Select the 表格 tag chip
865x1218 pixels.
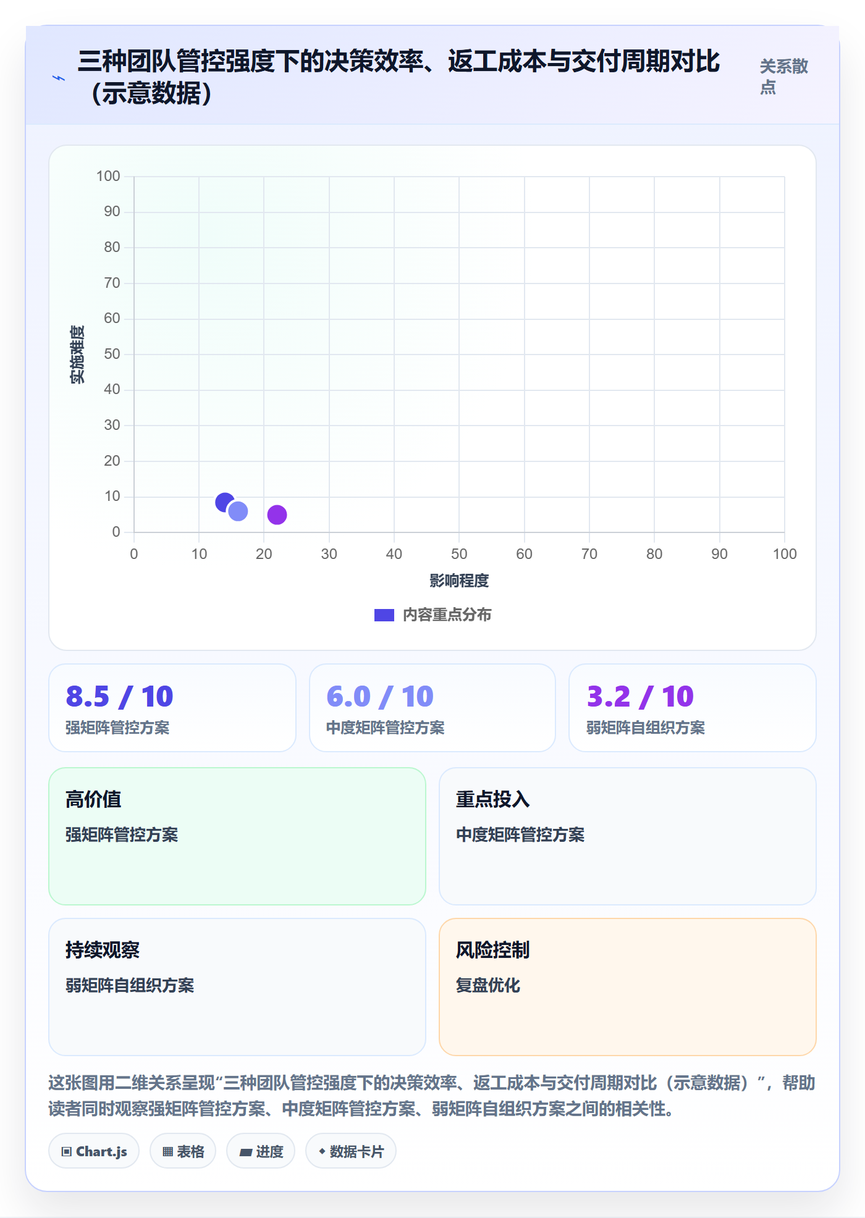(183, 1151)
